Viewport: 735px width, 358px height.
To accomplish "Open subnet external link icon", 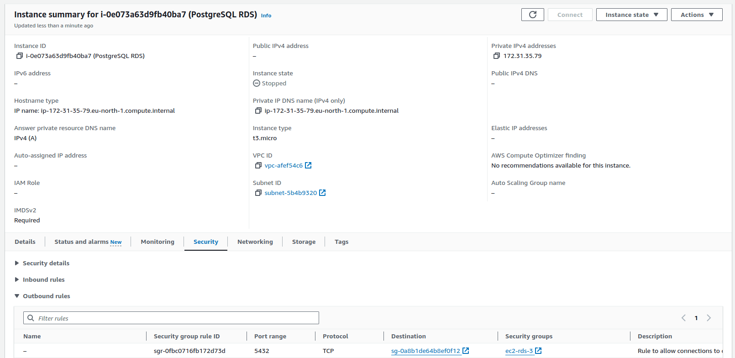I will 322,193.
